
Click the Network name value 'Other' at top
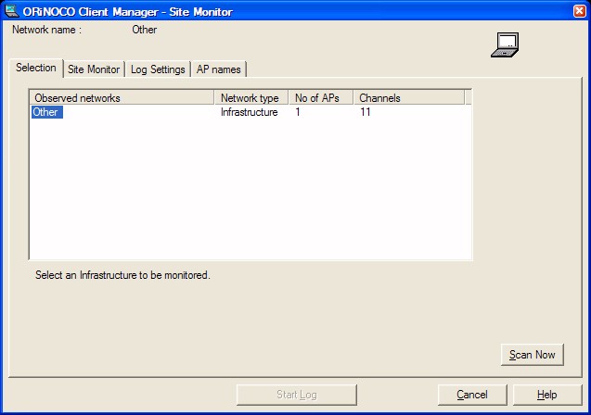click(x=145, y=30)
